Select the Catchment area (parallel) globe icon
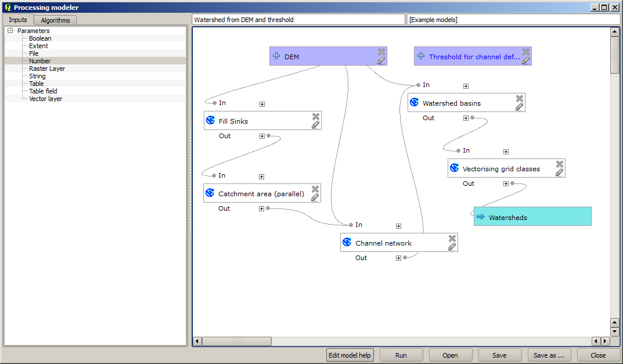Image resolution: width=623 pixels, height=364 pixels. (210, 192)
